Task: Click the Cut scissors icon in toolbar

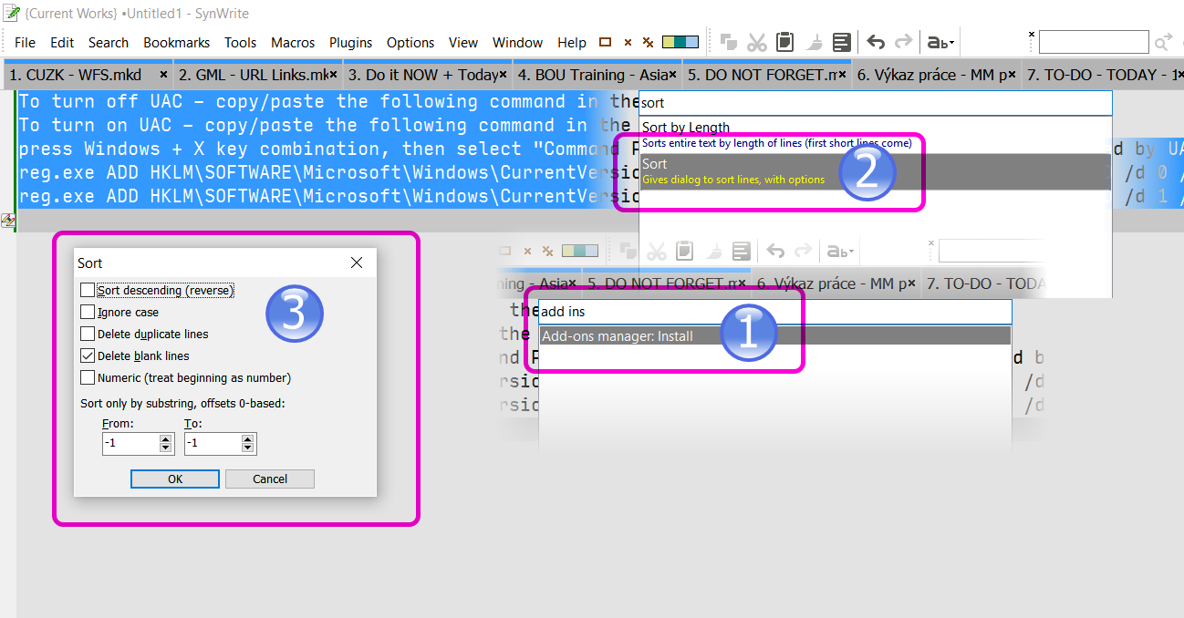Action: tap(756, 42)
